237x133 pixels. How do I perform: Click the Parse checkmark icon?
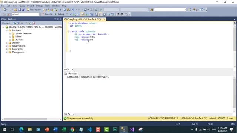[x=71, y=14]
